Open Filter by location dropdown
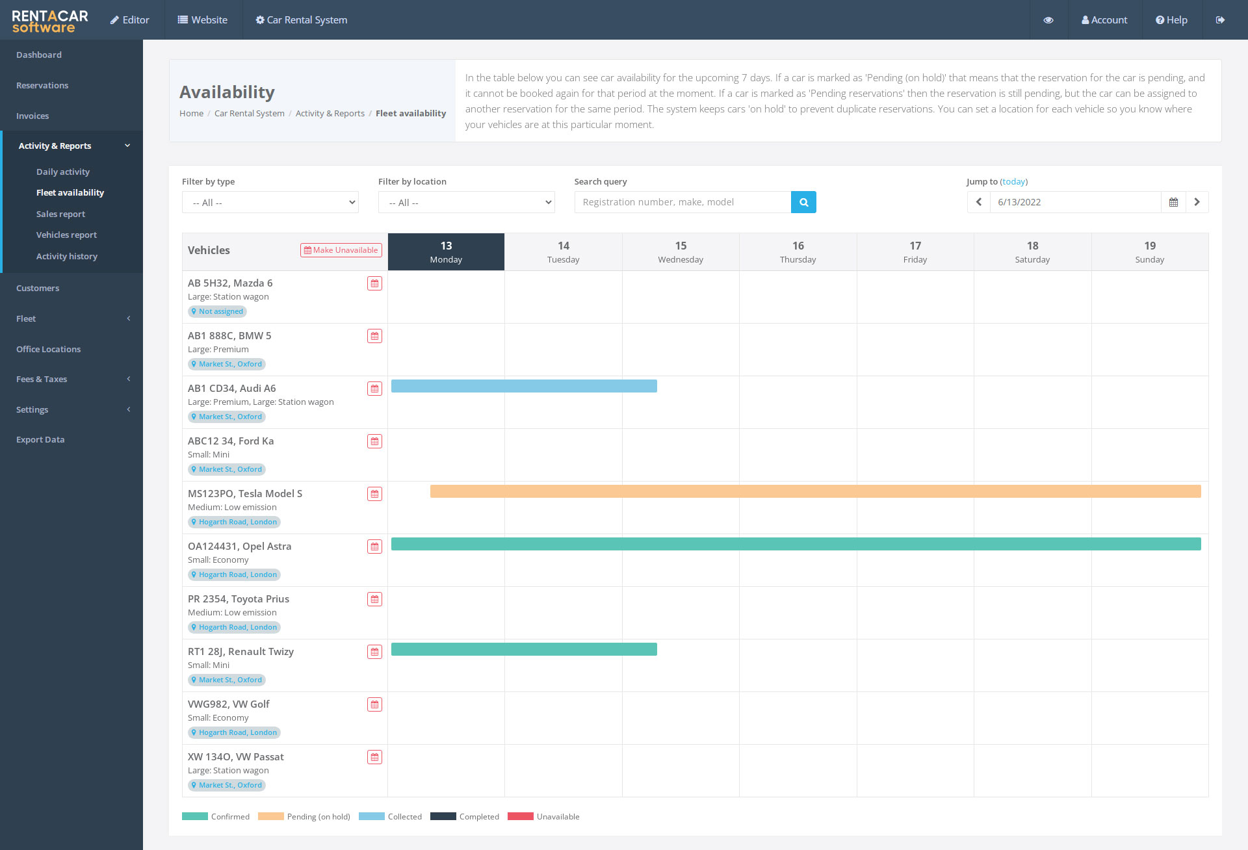The width and height of the screenshot is (1248, 850). 466,203
